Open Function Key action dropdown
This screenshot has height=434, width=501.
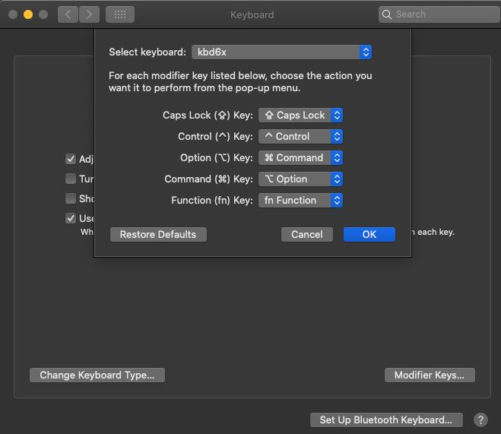point(300,200)
